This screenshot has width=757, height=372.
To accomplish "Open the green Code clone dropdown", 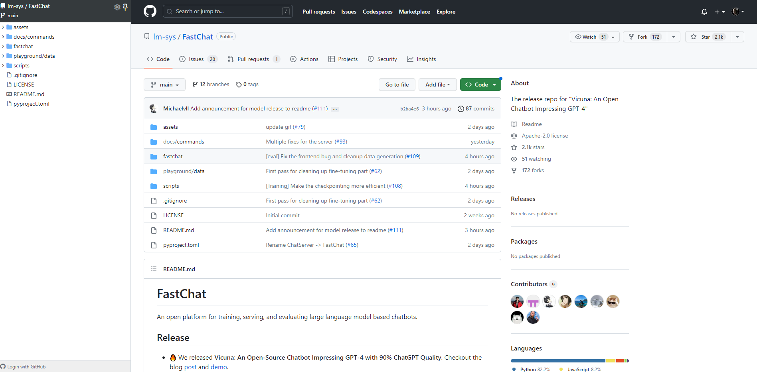I will tap(480, 85).
